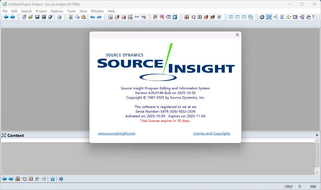Open the Project menu
321x190 pixels.
click(x=41, y=11)
